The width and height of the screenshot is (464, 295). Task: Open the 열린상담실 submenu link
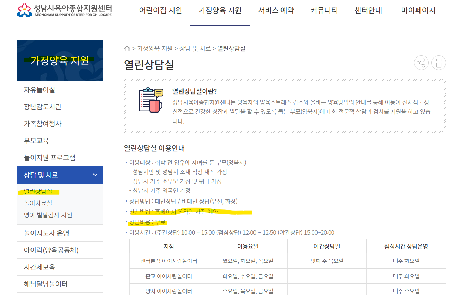pyautogui.click(x=38, y=191)
